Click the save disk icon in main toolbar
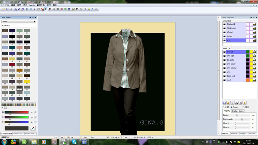Screen dimensions: 258x145 7,9
